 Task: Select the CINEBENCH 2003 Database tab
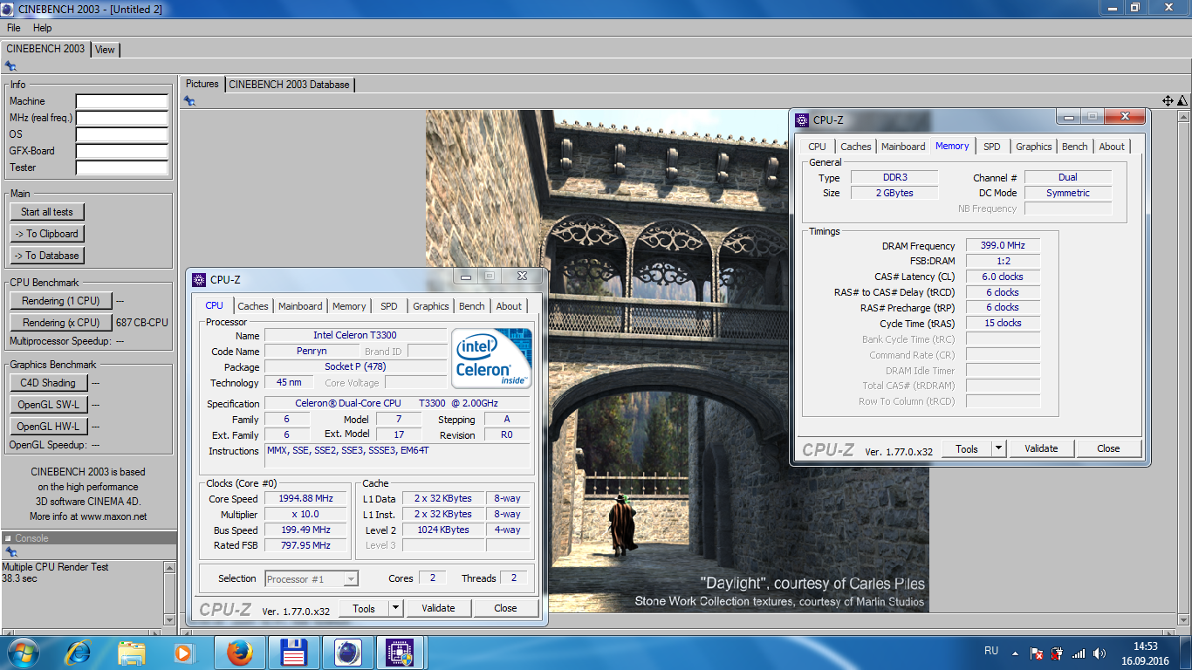(289, 85)
